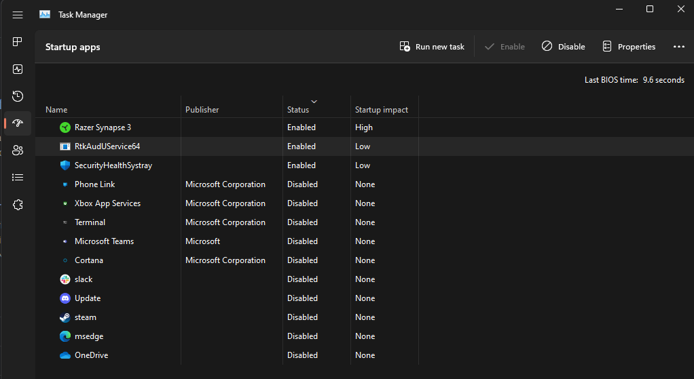Viewport: 694px width, 379px height.
Task: Click Enabled status of SecurityHealthSystray
Action: pyautogui.click(x=302, y=165)
